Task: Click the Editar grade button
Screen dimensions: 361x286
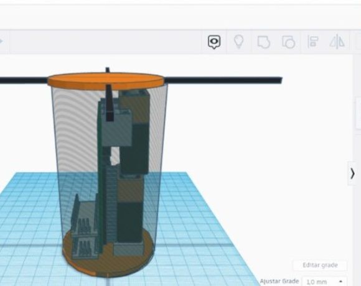Action: [x=320, y=265]
